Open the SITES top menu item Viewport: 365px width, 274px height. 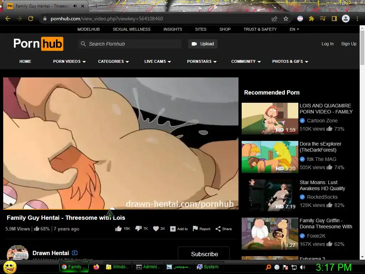(201, 29)
